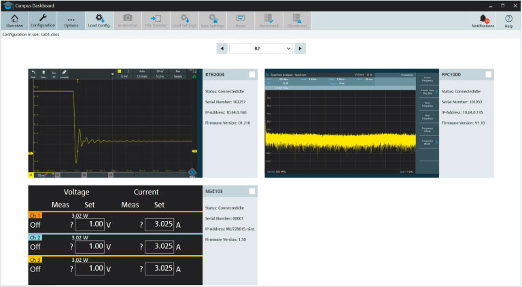Image resolution: width=522 pixels, height=287 pixels.
Task: Open the Notifications bell
Action: (483, 20)
